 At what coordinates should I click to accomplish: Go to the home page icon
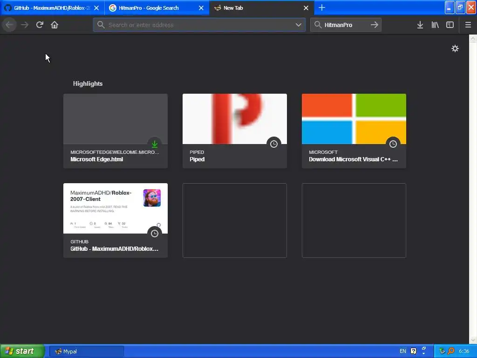(x=55, y=25)
